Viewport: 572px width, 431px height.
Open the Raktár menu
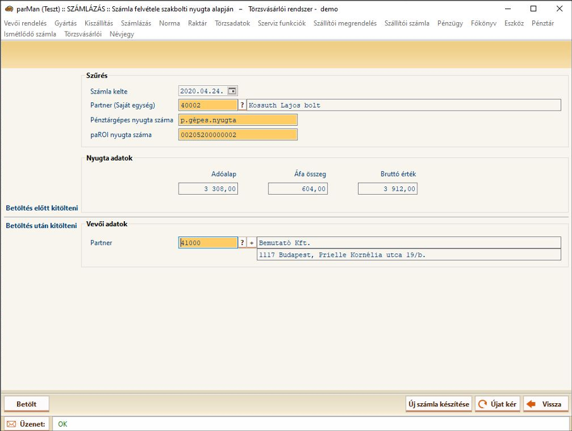pyautogui.click(x=198, y=23)
